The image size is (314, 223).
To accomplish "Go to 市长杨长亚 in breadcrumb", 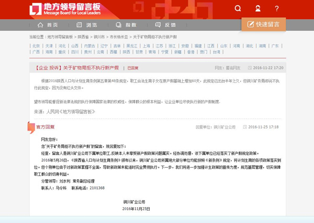I will 119,37.
